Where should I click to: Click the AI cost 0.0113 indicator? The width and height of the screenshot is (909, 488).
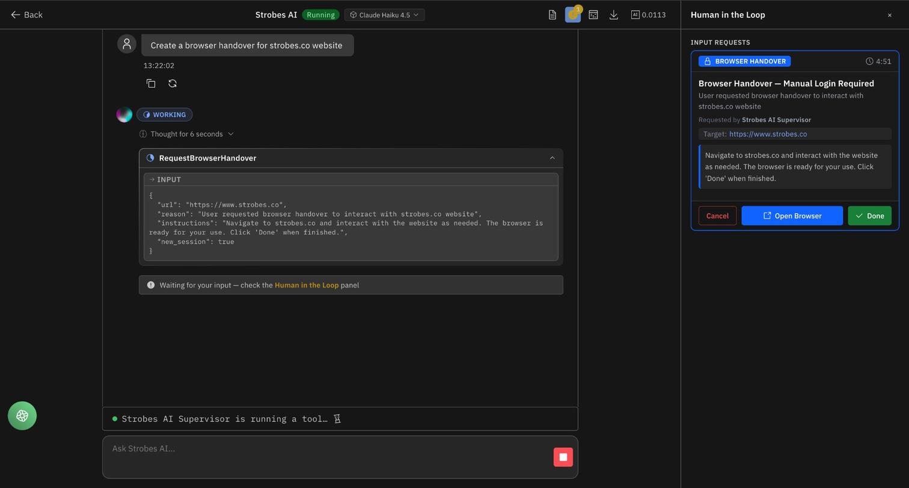point(648,15)
